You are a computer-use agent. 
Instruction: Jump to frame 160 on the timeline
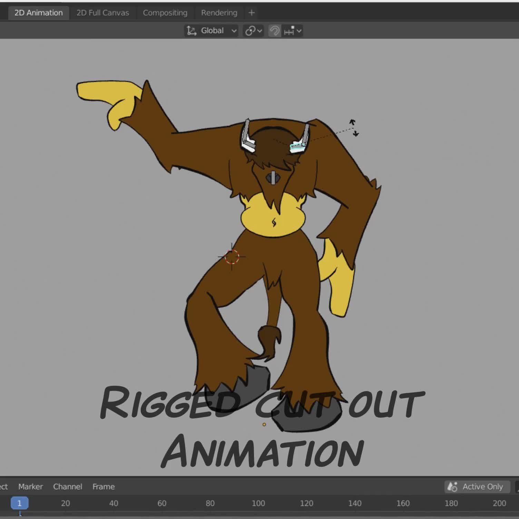pyautogui.click(x=403, y=503)
